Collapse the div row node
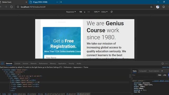This screenshot has height=95, width=169. coord(6,74)
